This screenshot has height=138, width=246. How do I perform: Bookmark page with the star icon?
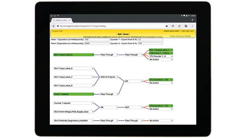[x=179, y=26]
